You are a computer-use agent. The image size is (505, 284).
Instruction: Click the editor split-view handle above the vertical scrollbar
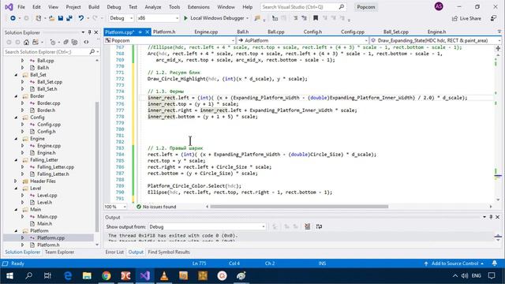[498, 48]
